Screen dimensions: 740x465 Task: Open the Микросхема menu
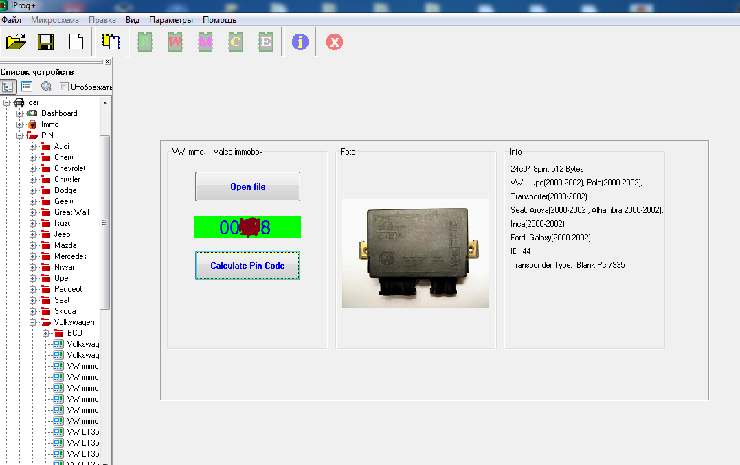coord(55,20)
